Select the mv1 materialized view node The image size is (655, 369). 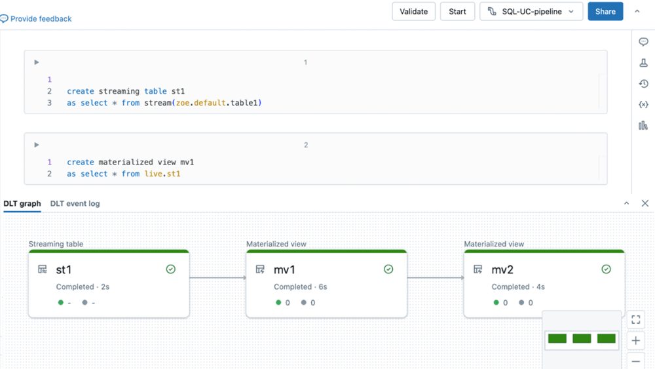point(326,284)
